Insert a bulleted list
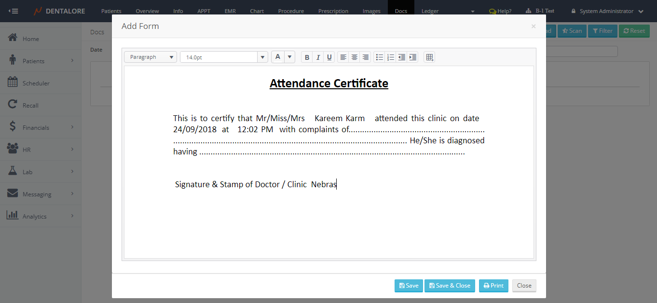The height and width of the screenshot is (303, 657). click(x=380, y=57)
